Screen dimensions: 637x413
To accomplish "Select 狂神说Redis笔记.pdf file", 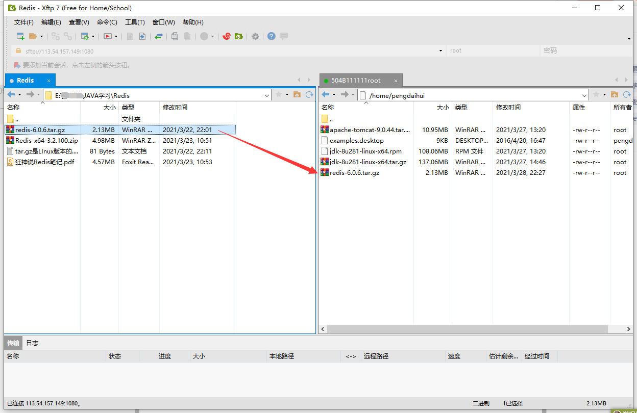I will [120, 162].
